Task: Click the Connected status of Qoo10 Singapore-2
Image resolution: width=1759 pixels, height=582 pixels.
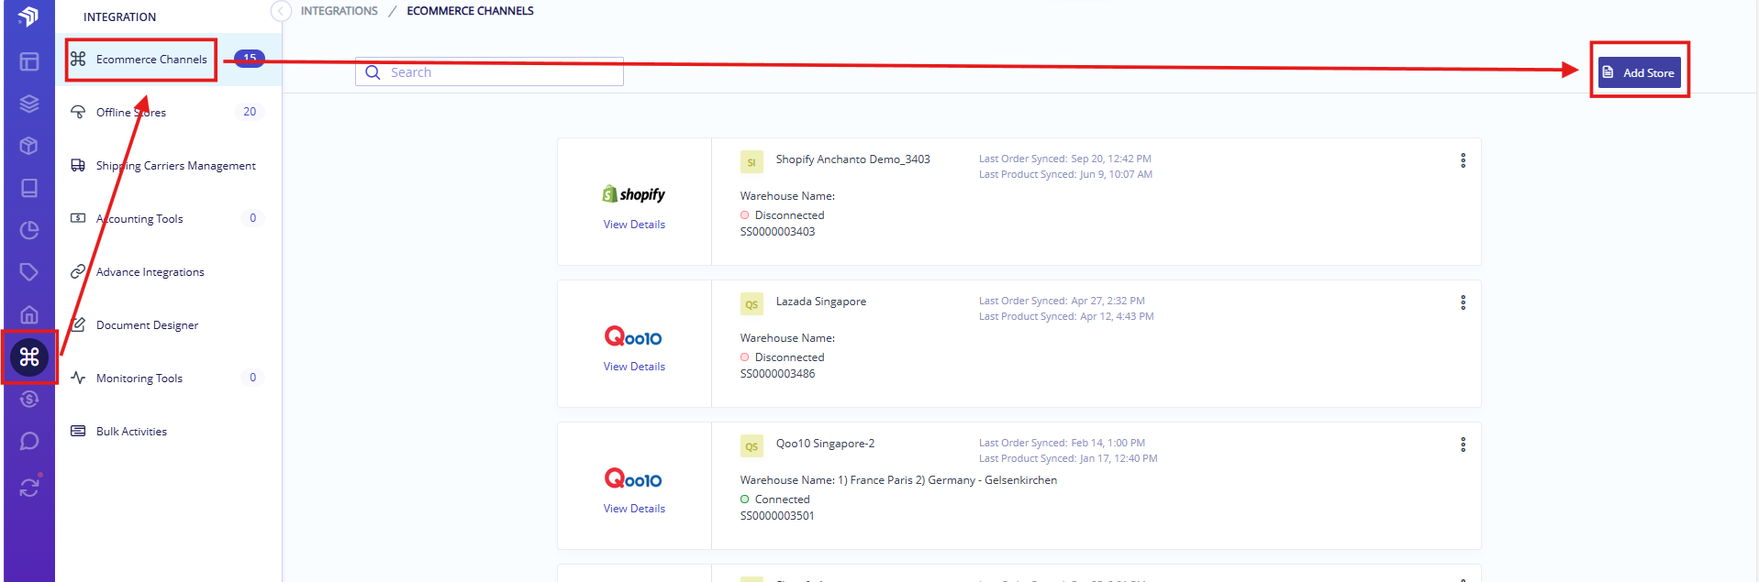Action: 774,500
